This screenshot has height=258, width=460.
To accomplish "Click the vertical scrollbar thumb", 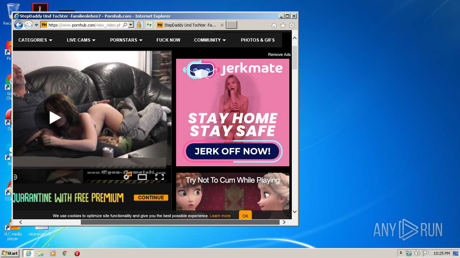I will pos(295,57).
